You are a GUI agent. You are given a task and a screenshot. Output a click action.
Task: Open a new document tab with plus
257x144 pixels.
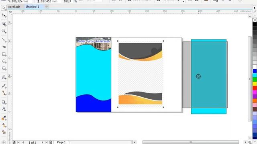tap(47, 7)
